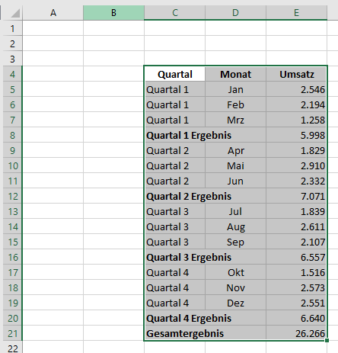Viewport: 338px width, 353px height.
Task: Select the Jan month cell
Action: click(235, 89)
